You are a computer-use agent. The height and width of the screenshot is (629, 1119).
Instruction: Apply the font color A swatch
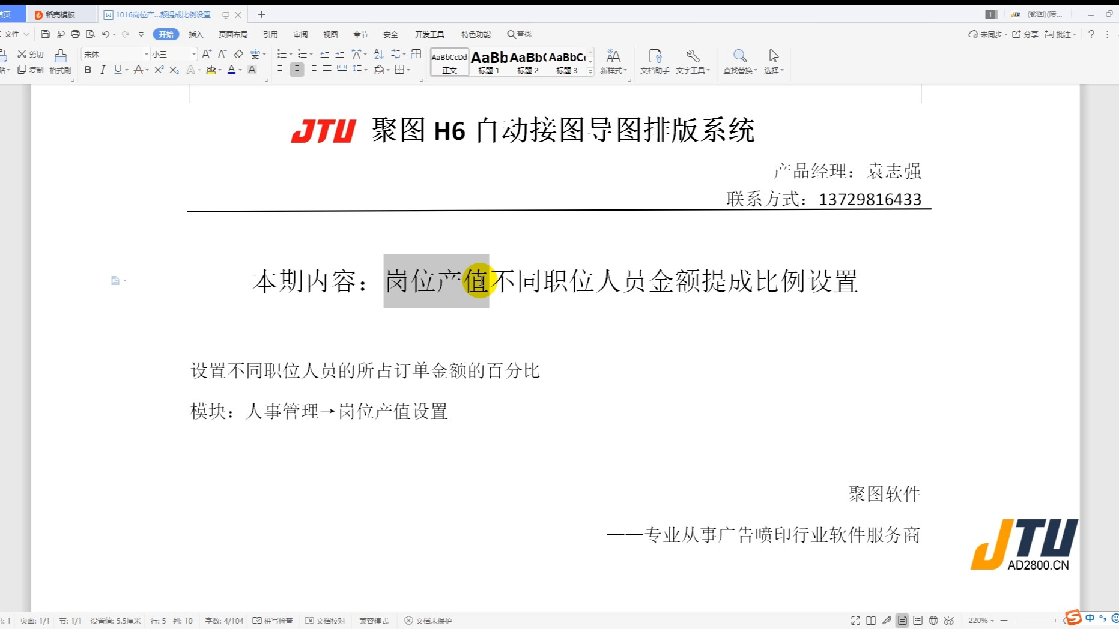click(231, 70)
